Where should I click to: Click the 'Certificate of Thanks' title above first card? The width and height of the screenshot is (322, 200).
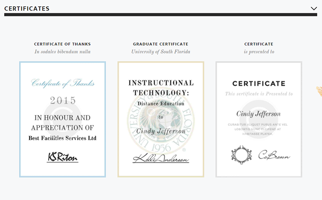62,44
